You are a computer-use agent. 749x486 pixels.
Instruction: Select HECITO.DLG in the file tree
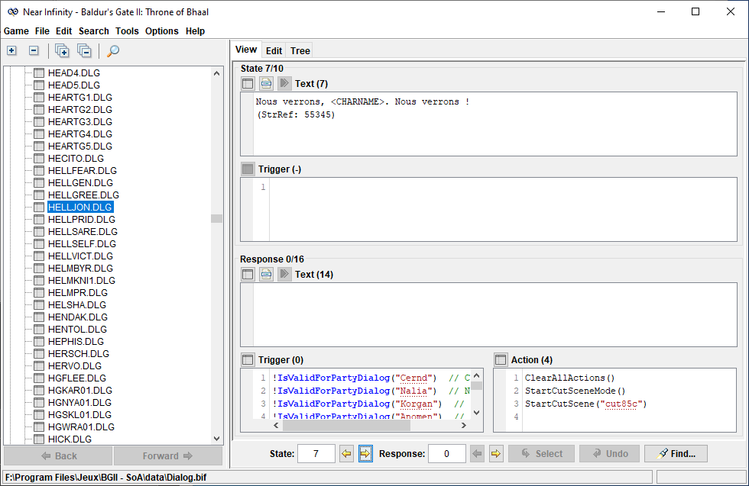(76, 159)
